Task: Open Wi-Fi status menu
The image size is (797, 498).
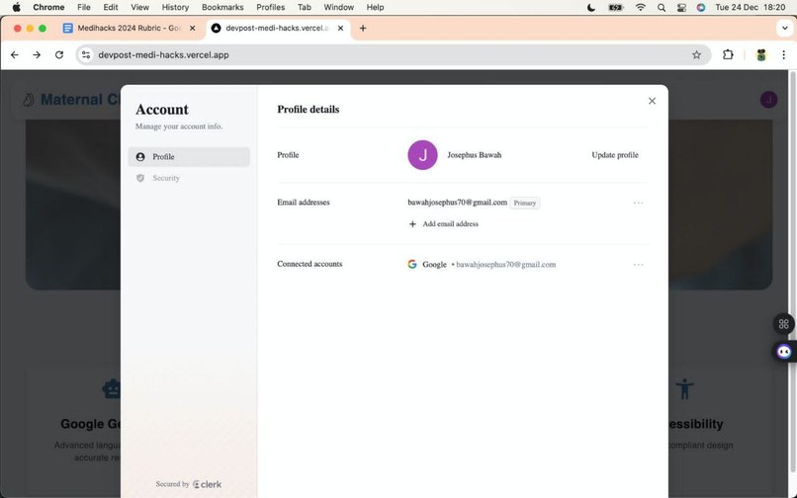Action: click(x=641, y=7)
